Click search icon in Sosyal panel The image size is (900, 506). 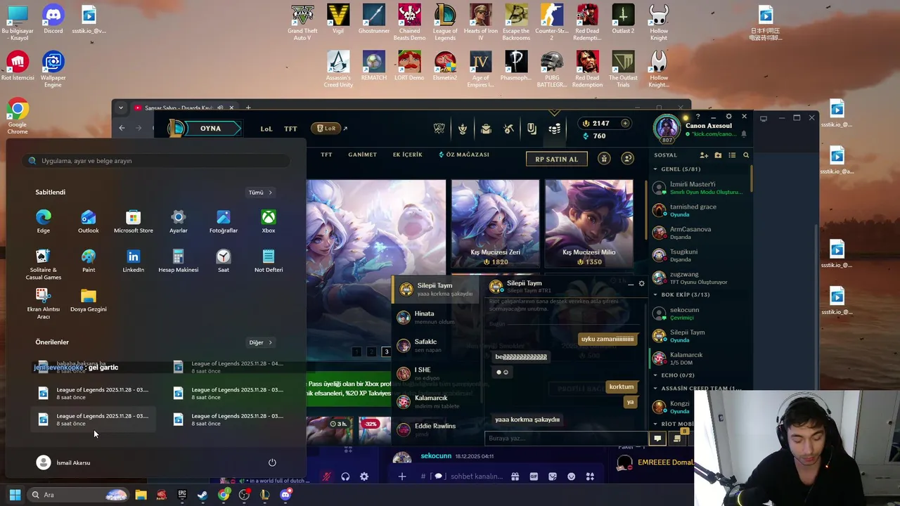point(746,155)
